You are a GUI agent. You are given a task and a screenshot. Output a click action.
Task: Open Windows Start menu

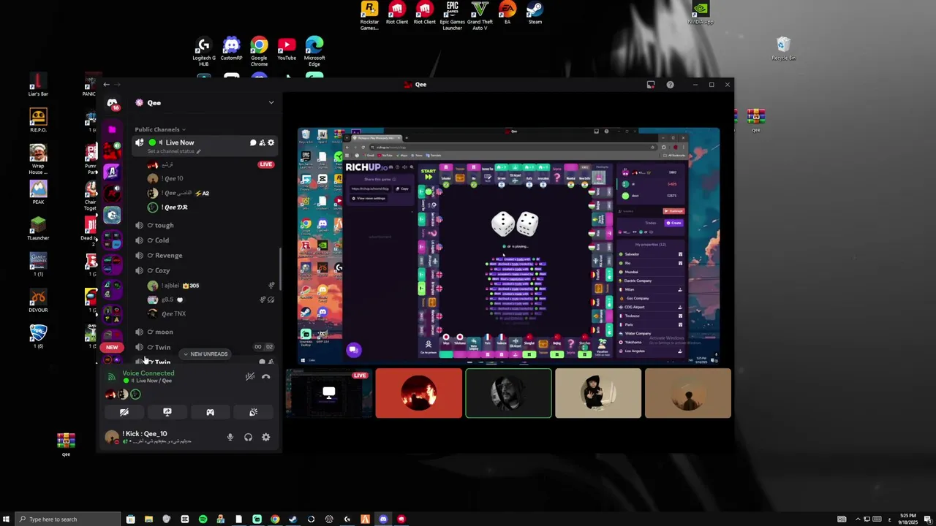pos(7,519)
